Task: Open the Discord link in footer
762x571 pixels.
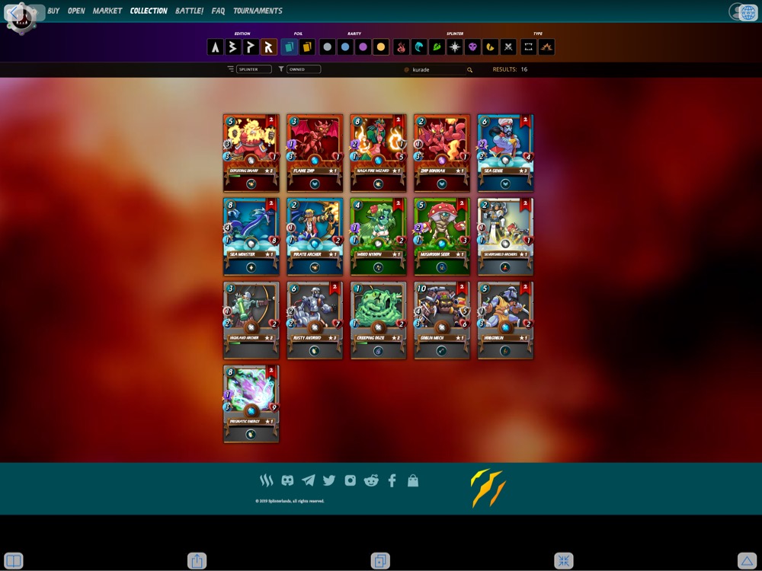Action: (287, 480)
